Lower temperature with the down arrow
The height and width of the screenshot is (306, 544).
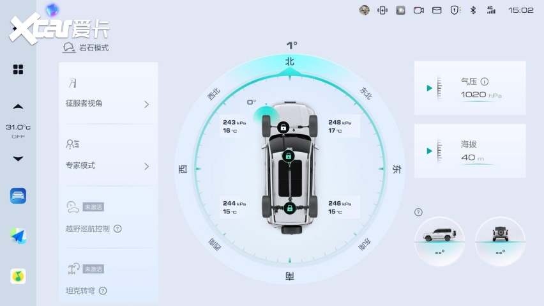click(x=18, y=158)
